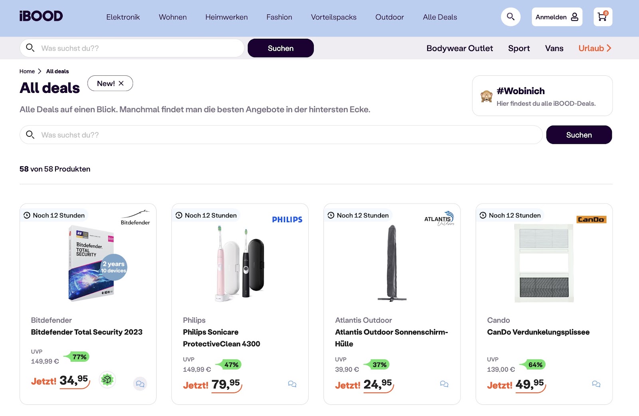Click the magnifier icon in top search field
639x416 pixels.
[x=30, y=48]
